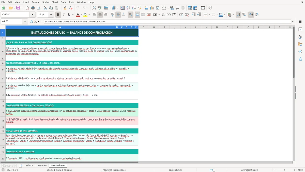Viewport: 305px width, 172px height.
Task: Apply yellow background color swatch
Action: [x=85, y=15]
